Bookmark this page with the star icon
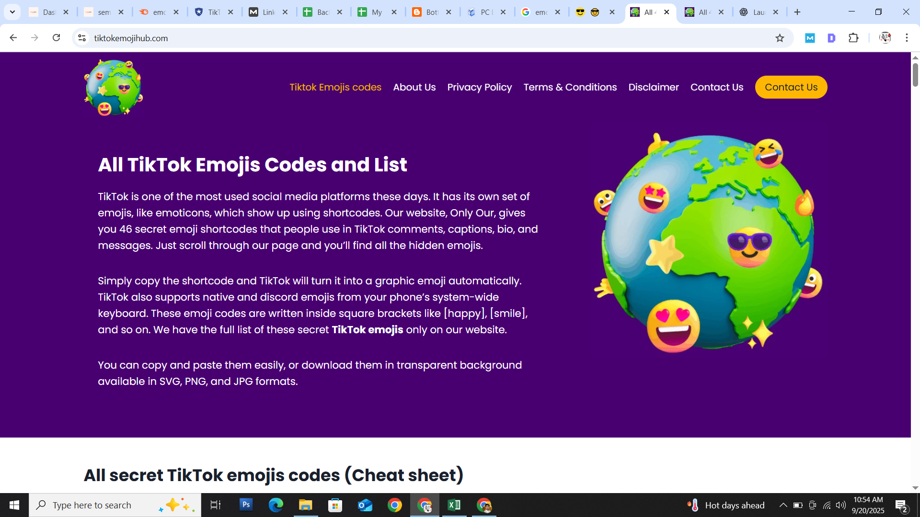 coord(780,38)
